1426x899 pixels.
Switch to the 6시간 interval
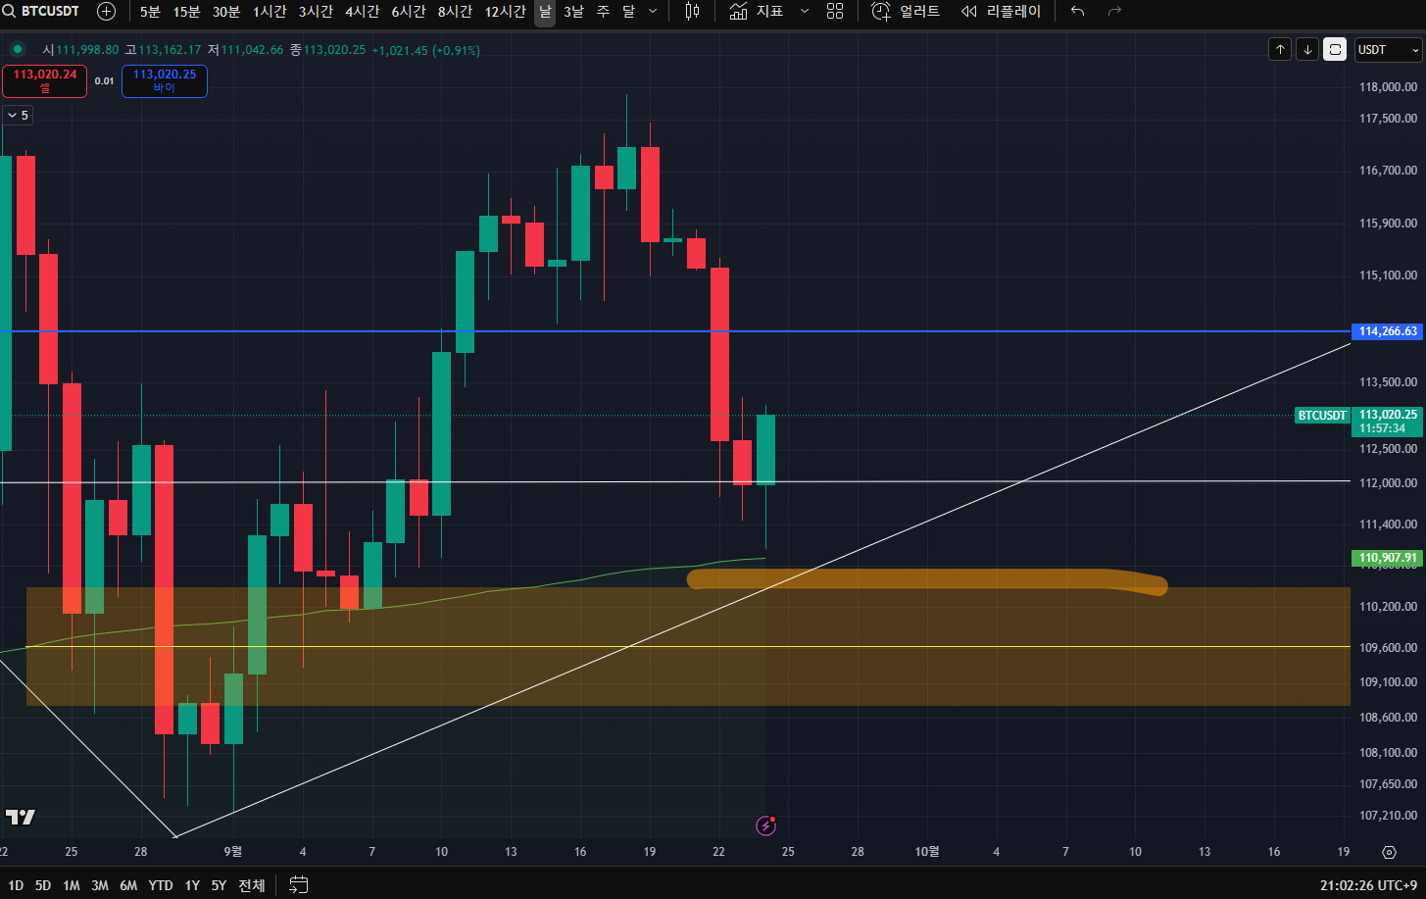[408, 12]
